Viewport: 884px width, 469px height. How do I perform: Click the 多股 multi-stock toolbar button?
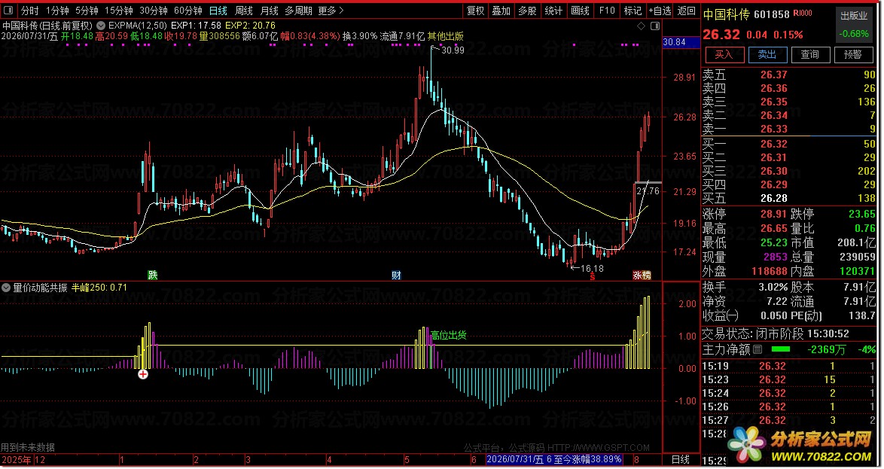[x=527, y=10]
